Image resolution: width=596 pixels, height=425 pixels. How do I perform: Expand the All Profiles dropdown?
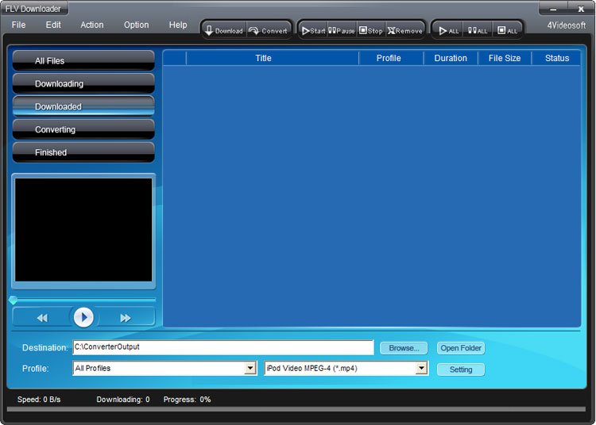coord(250,368)
